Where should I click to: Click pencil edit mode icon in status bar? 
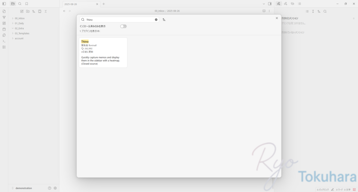[x=332, y=190]
